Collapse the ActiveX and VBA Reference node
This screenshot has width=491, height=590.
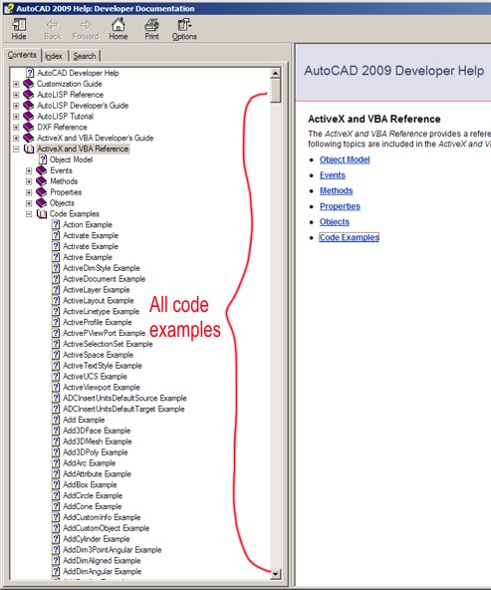(x=16, y=149)
